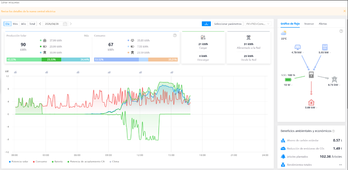Viewport: 348px width, 170px height.
Task: Switch to the Alertas tab
Action: (323, 24)
